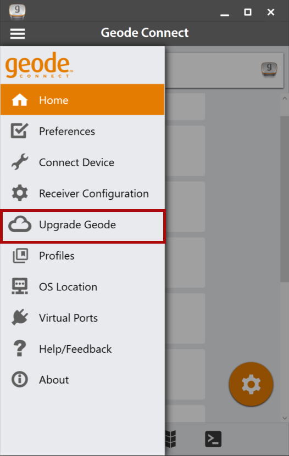Open Receiver Configuration gear icon
The image size is (289, 456).
point(19,193)
